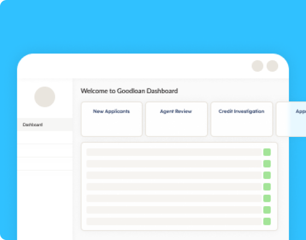Open the Credit Investigation card
Image resolution: width=306 pixels, height=240 pixels.
coord(242,119)
